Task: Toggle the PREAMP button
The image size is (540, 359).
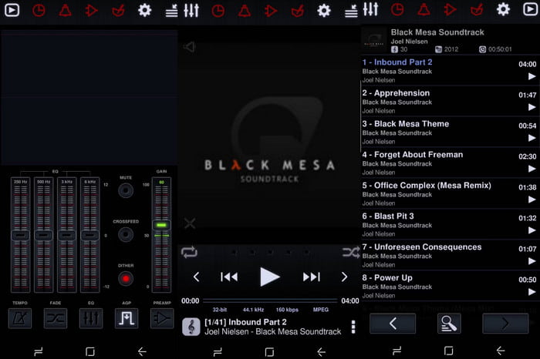Action: coord(162,318)
